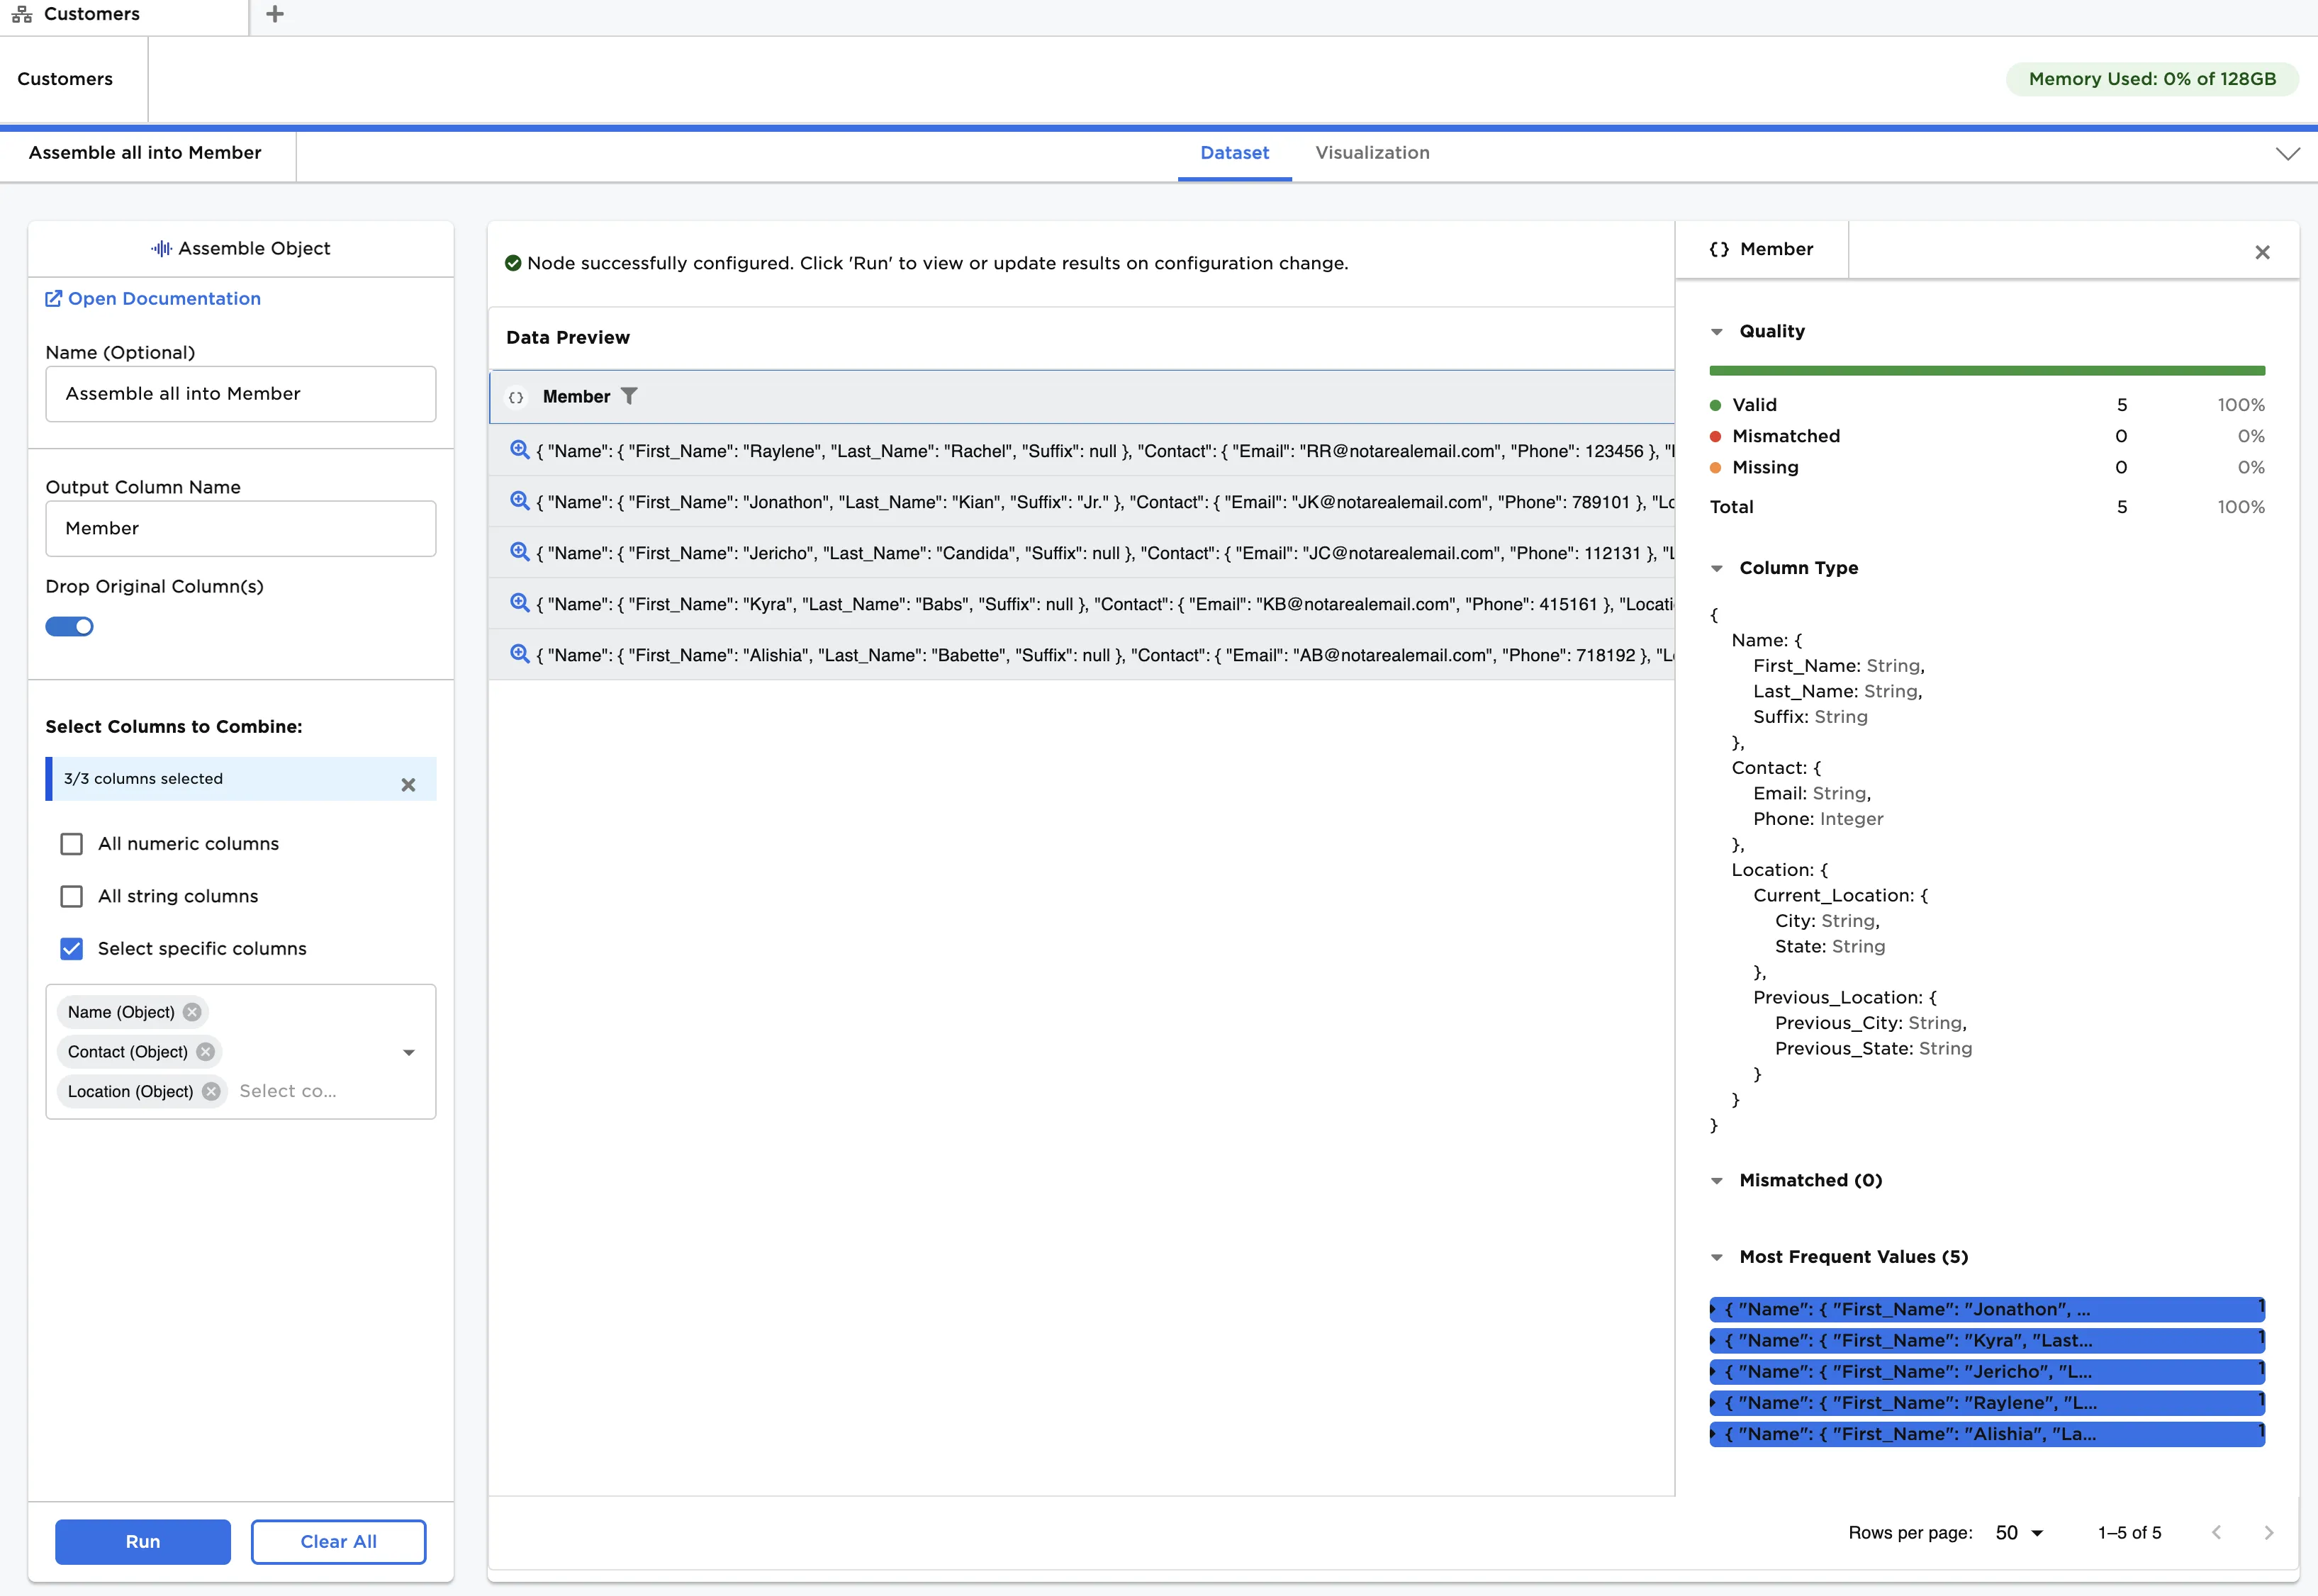Open the column selector dropdown arrow
2318x1596 pixels.
click(x=408, y=1052)
